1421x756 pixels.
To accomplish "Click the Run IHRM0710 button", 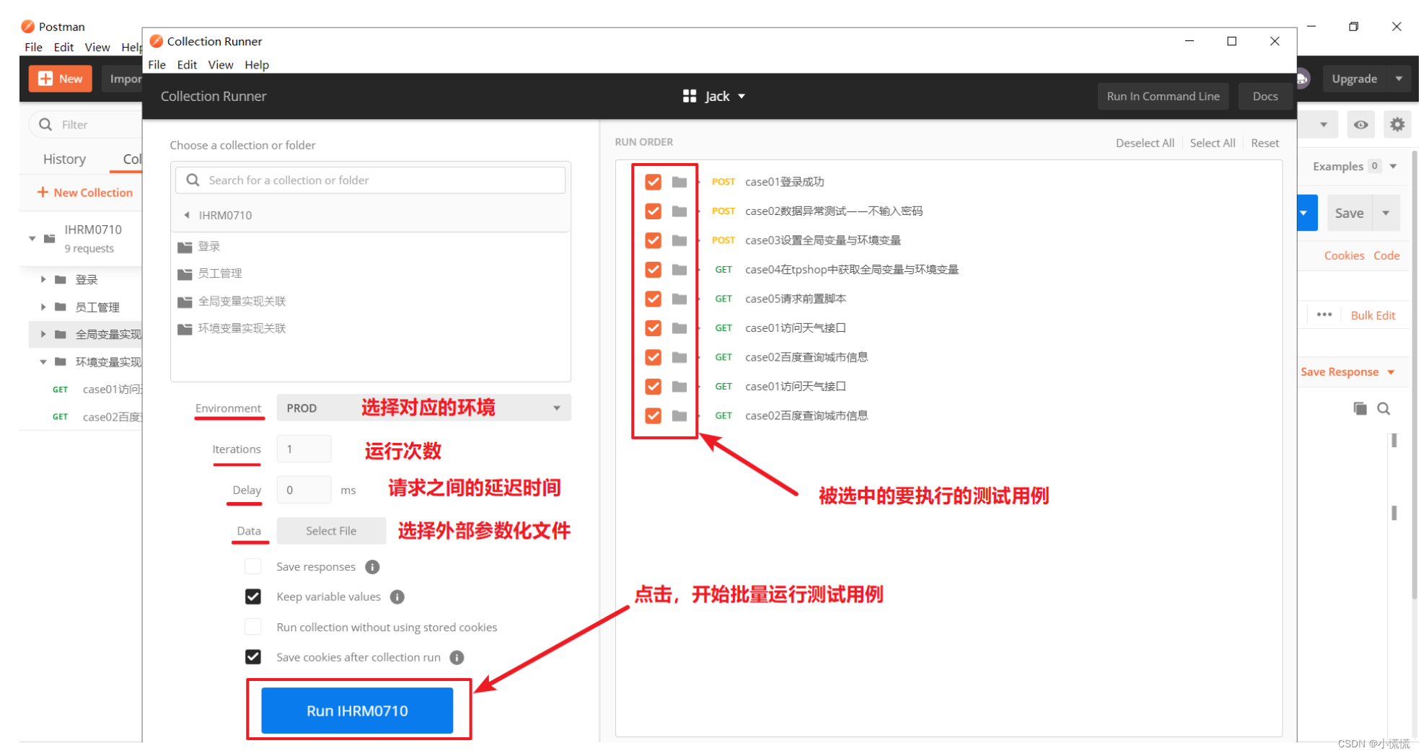I will click(x=357, y=711).
